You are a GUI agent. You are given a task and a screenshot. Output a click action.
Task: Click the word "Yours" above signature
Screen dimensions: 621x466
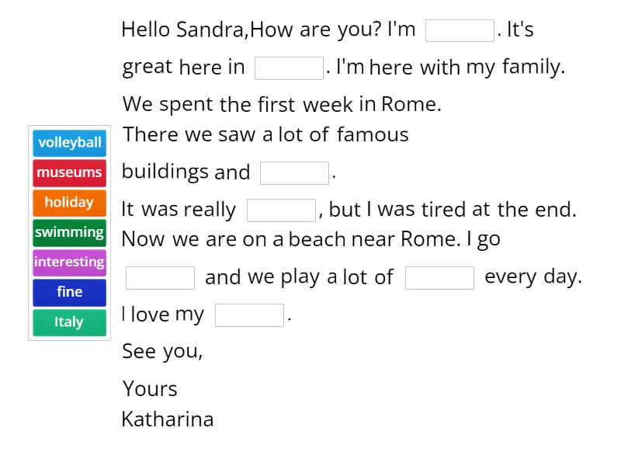point(150,389)
